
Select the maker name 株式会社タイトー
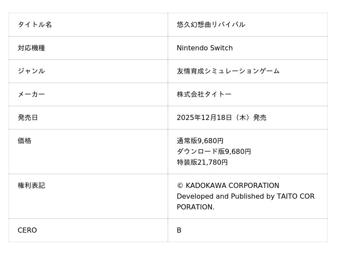(204, 94)
